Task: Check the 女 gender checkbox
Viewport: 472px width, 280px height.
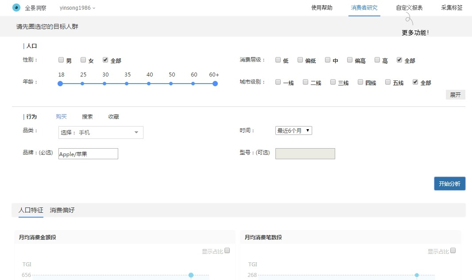Action: (x=83, y=60)
